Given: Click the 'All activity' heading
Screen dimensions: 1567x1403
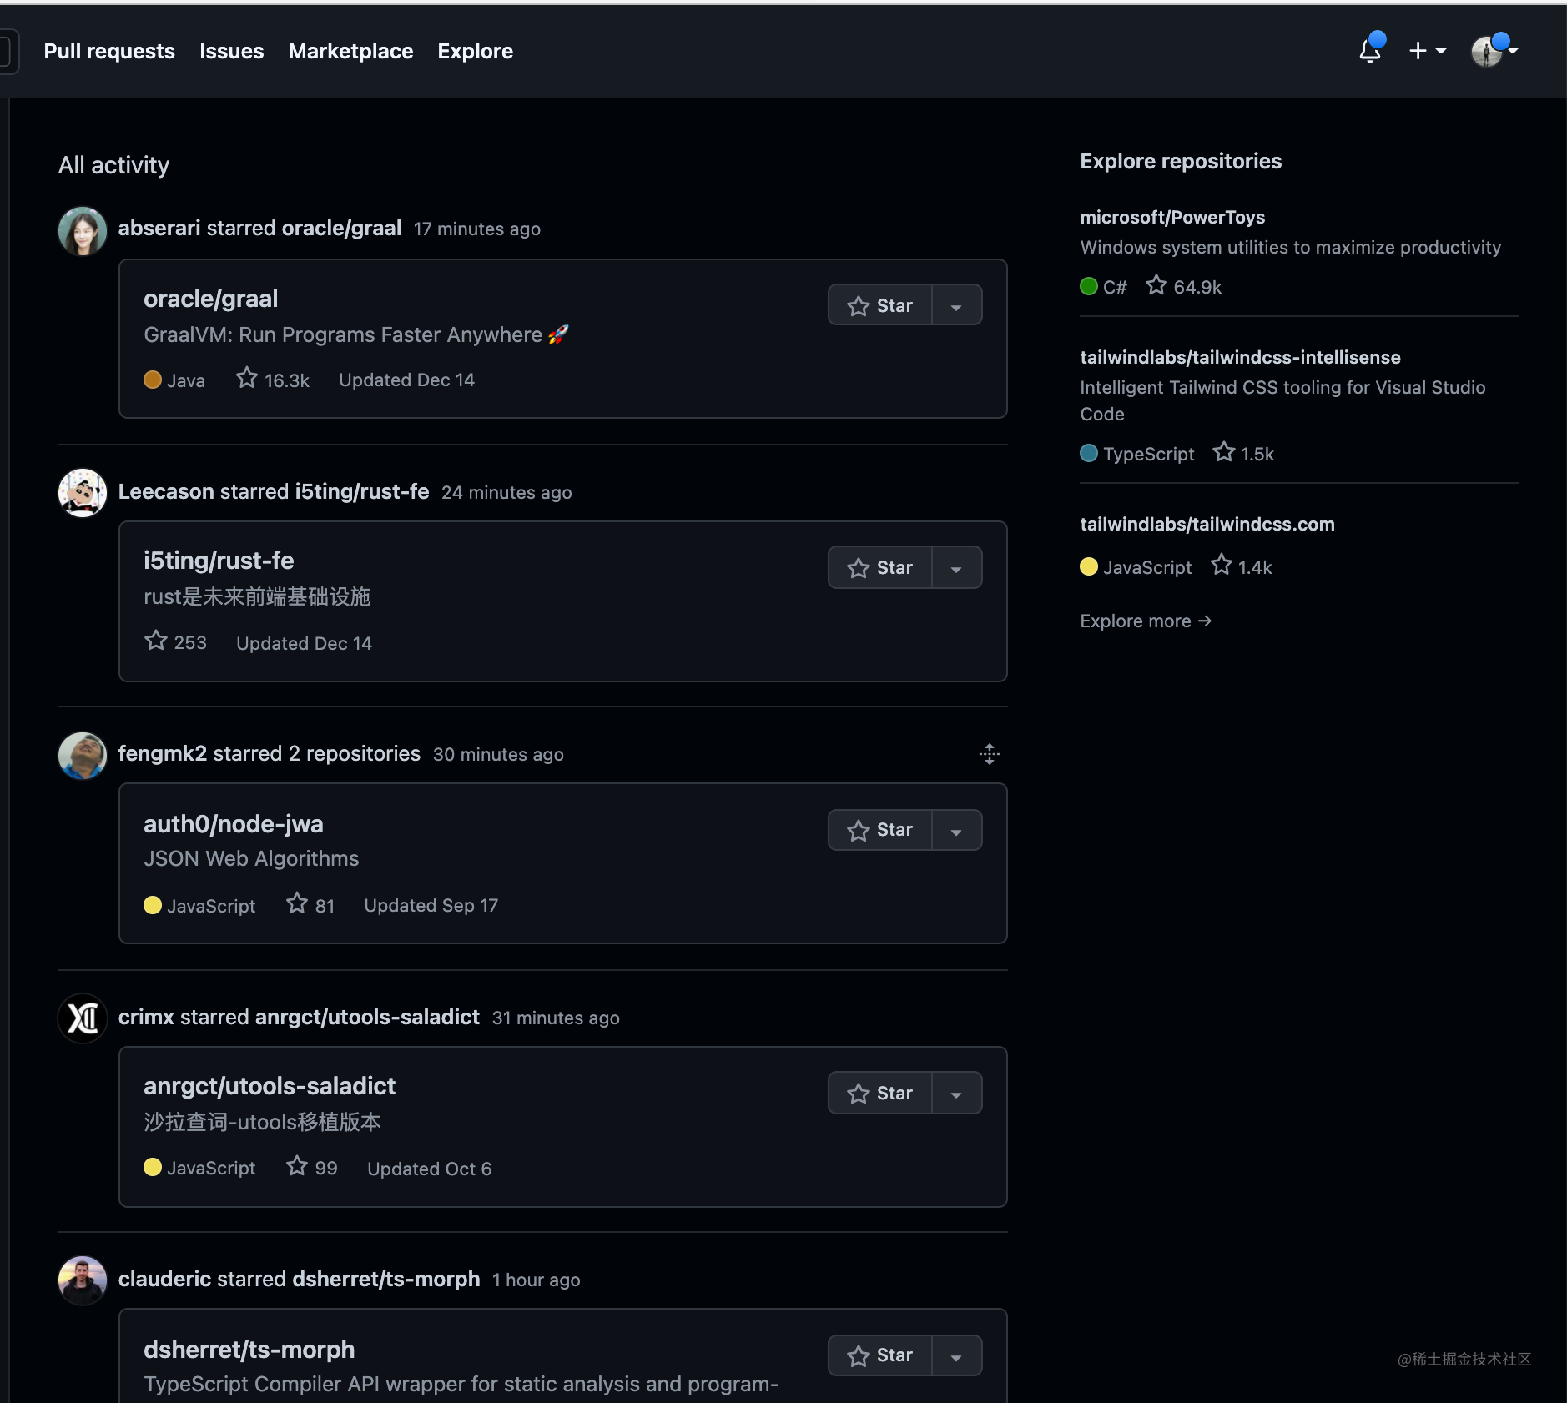Looking at the screenshot, I should coord(114,165).
